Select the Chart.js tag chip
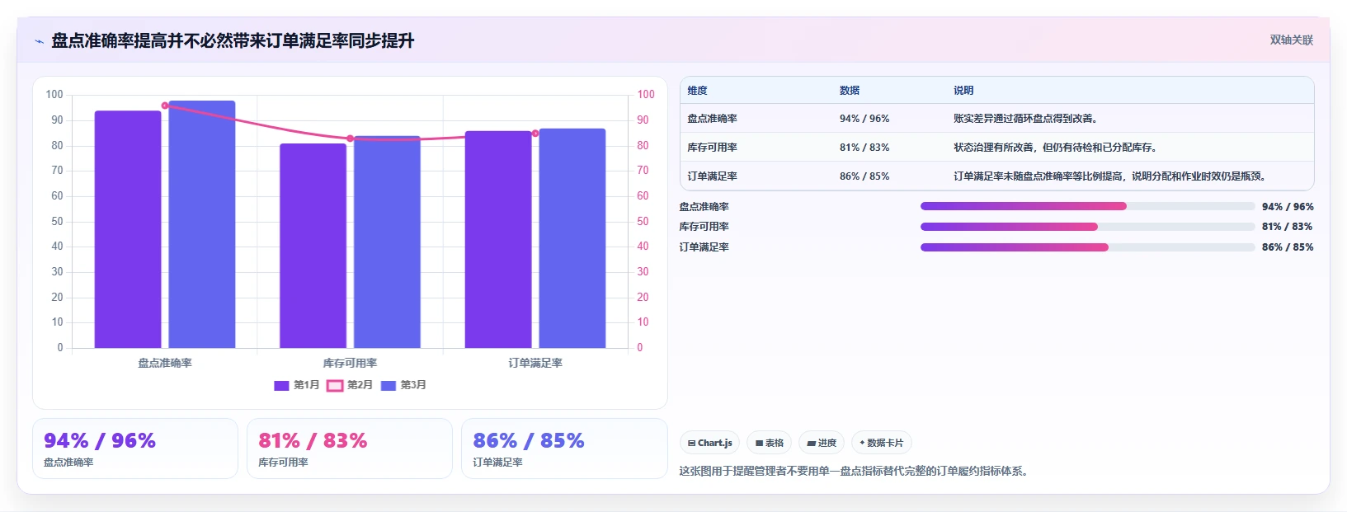The height and width of the screenshot is (512, 1347). pos(710,443)
